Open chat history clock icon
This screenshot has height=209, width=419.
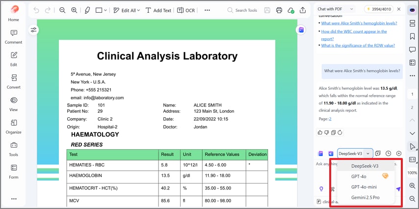point(388,154)
